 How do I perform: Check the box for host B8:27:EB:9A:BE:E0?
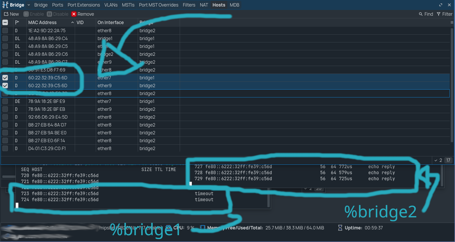click(x=5, y=133)
